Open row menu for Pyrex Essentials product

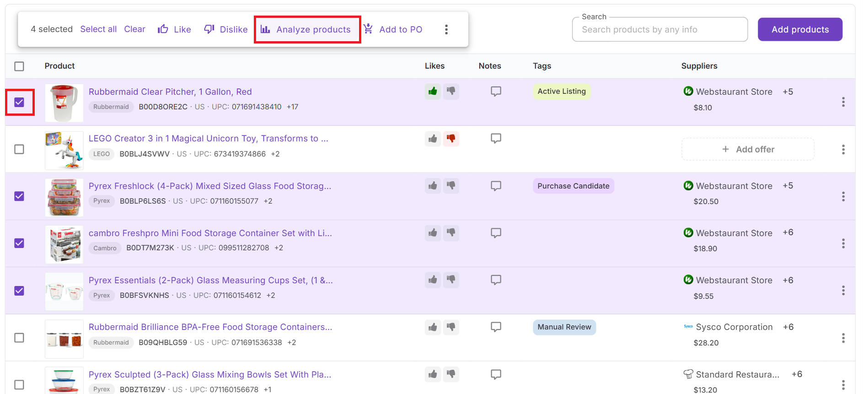[x=843, y=291]
